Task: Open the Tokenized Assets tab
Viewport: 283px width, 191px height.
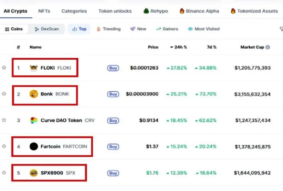Action: click(x=254, y=11)
